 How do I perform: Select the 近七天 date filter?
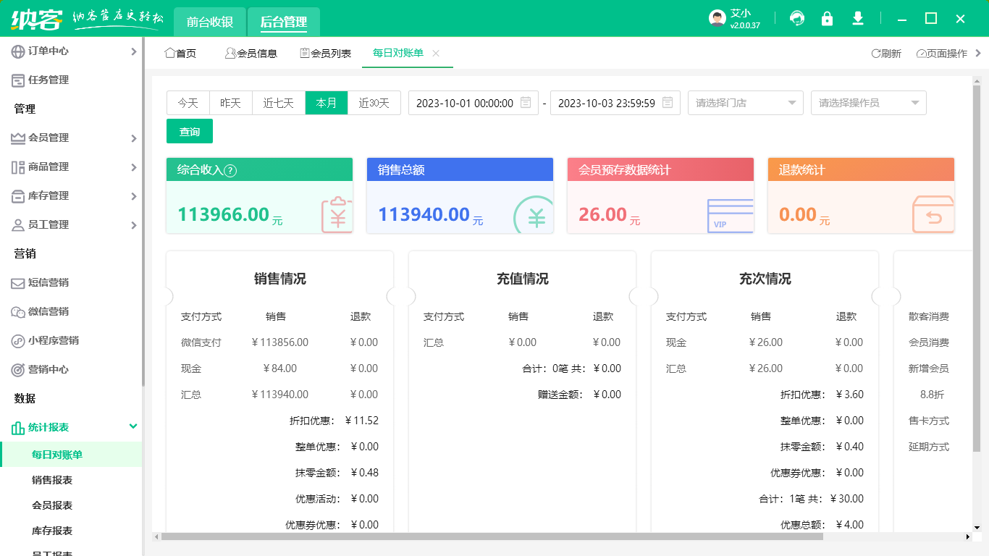(278, 103)
